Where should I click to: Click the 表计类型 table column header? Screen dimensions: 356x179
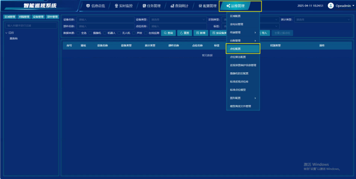coord(150,46)
